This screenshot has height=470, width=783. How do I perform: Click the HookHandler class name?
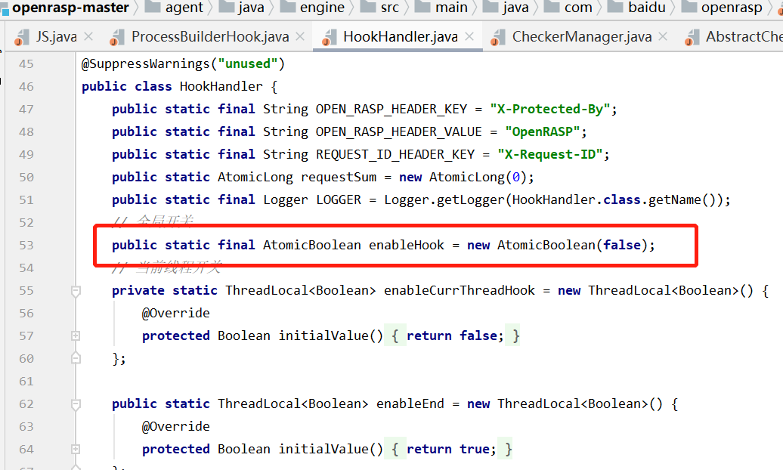[x=221, y=86]
